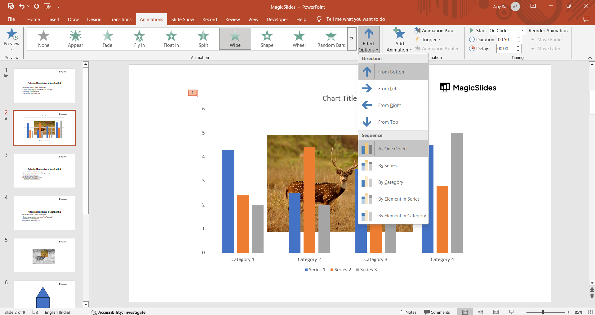Click the Animation Painter tool
Image resolution: width=595 pixels, height=315 pixels.
(x=437, y=48)
